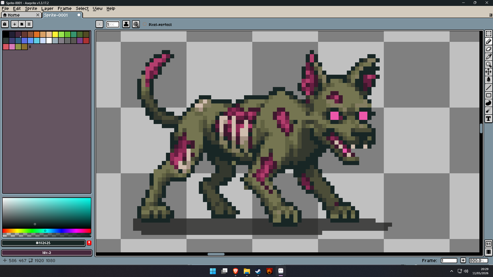
Task: Click the palette sort arrow button
Action: [x=14, y=24]
